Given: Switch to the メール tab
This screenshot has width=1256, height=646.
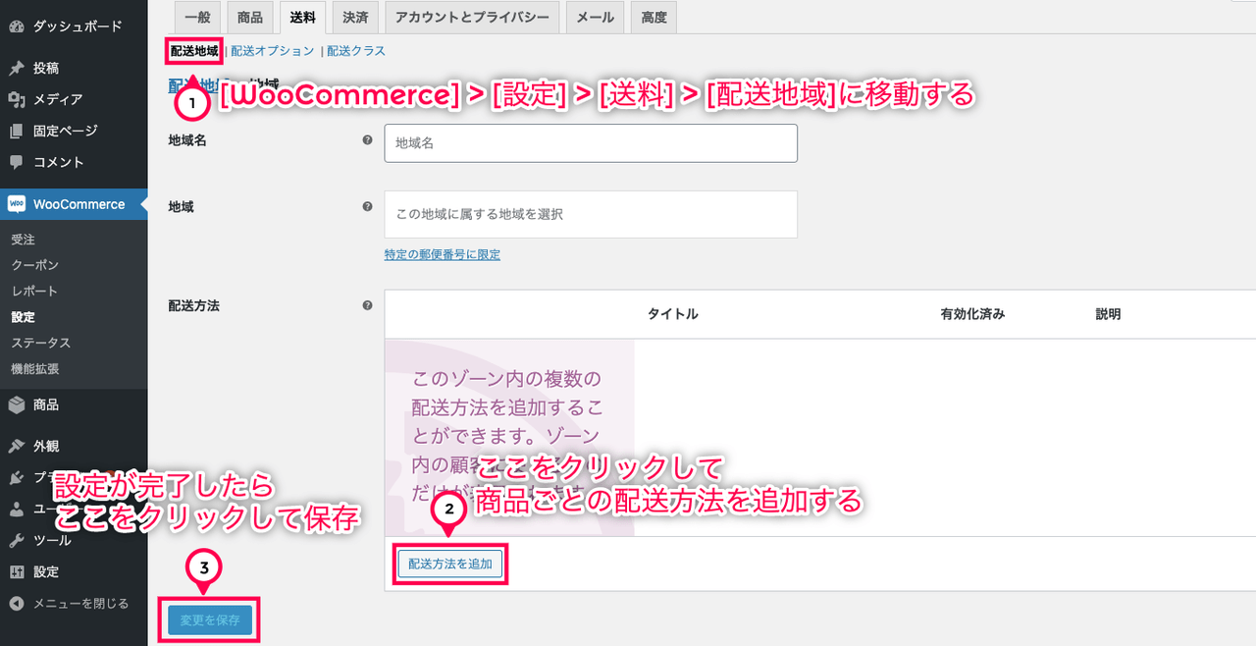Looking at the screenshot, I should point(595,17).
